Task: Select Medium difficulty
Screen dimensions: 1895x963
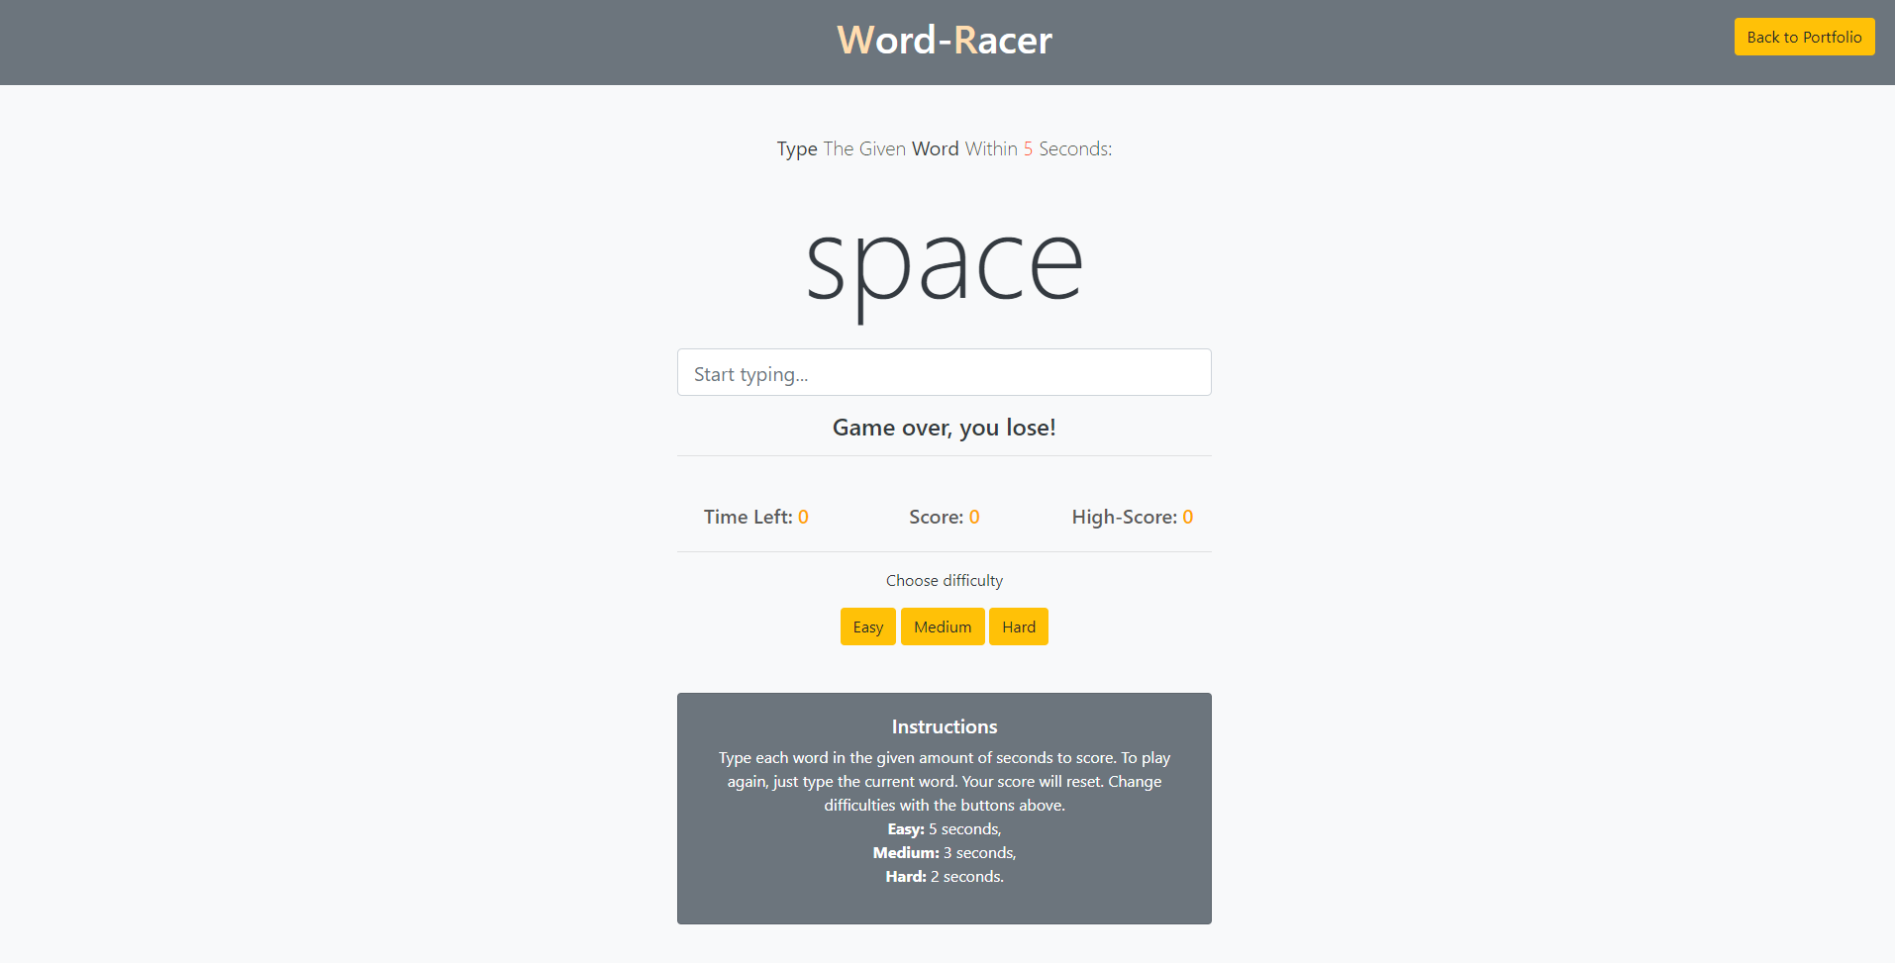Action: (x=943, y=626)
